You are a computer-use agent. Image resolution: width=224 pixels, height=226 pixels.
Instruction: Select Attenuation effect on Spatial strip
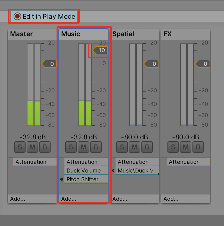[137, 162]
